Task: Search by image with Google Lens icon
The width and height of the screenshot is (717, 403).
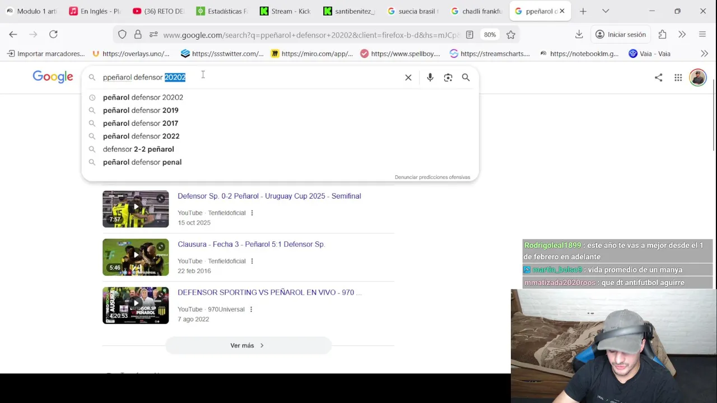Action: pyautogui.click(x=448, y=78)
